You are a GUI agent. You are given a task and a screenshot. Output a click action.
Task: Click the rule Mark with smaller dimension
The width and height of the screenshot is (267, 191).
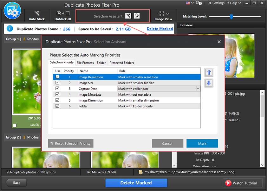139,100
